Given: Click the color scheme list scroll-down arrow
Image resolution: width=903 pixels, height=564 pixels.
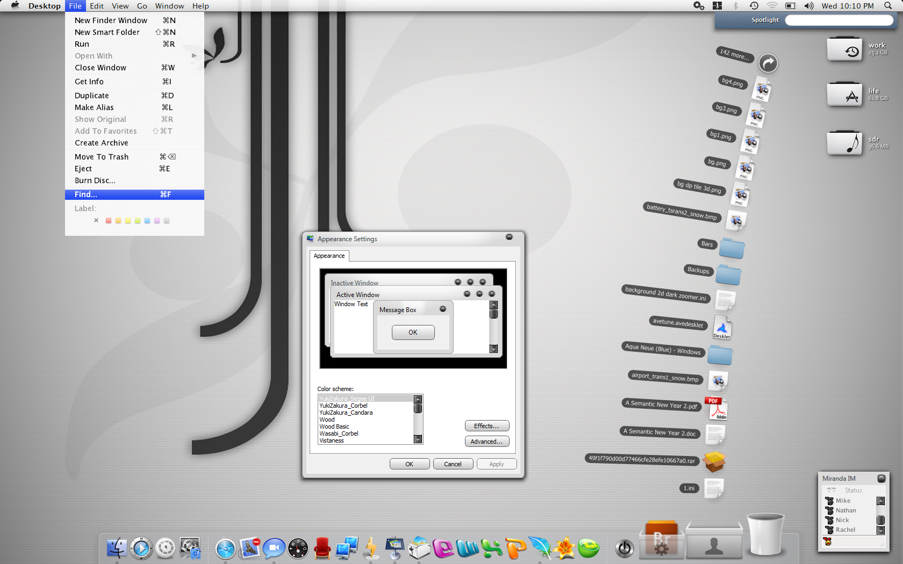Looking at the screenshot, I should 418,439.
